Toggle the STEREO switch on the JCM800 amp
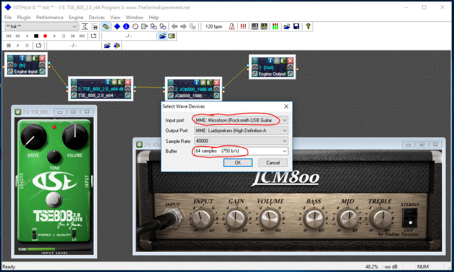Viewport: 454px width, 272px height. click(410, 218)
